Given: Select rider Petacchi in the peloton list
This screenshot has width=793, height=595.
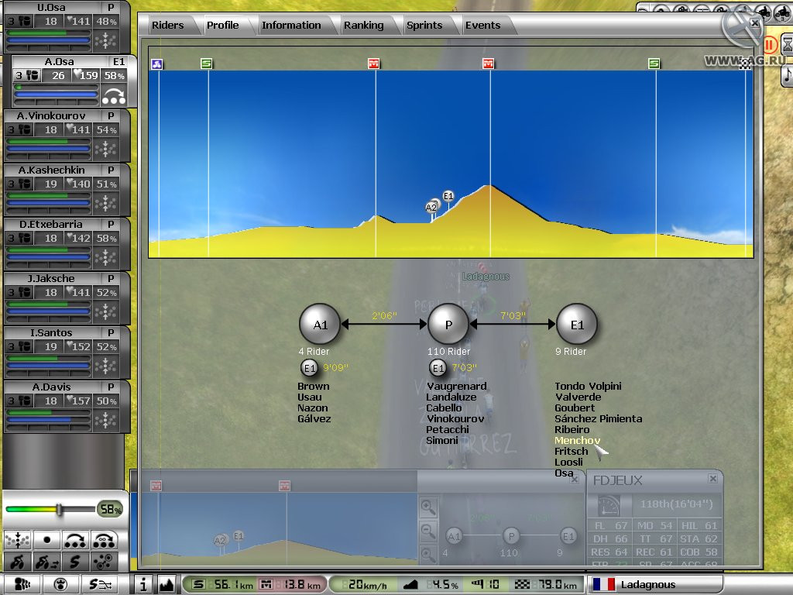Looking at the screenshot, I should click(447, 429).
